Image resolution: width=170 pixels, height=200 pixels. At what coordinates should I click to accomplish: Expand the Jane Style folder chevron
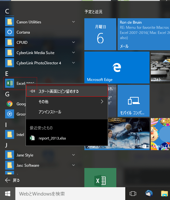tap(73, 155)
